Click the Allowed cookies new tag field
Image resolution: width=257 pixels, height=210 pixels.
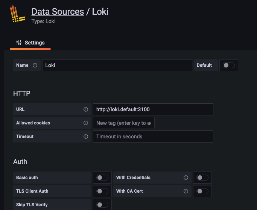tap(124, 123)
